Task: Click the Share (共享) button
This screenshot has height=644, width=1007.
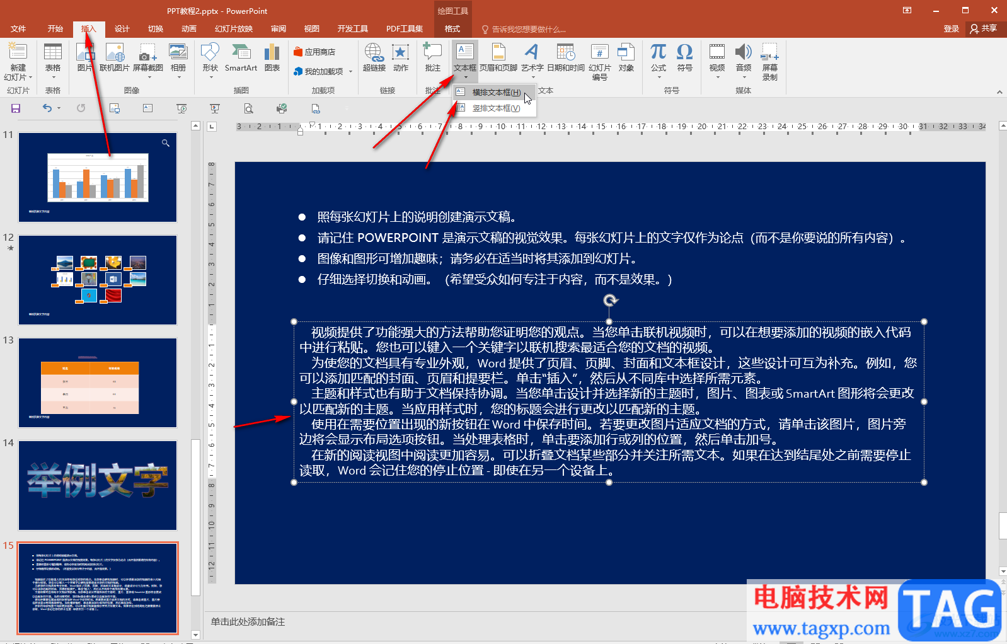Action: click(984, 29)
